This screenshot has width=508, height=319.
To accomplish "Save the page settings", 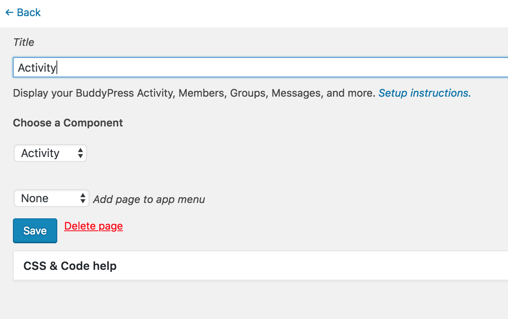I will tap(35, 231).
